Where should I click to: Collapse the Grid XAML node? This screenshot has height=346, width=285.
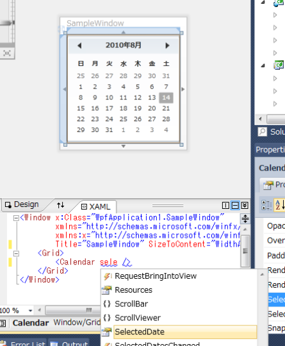click(16, 254)
